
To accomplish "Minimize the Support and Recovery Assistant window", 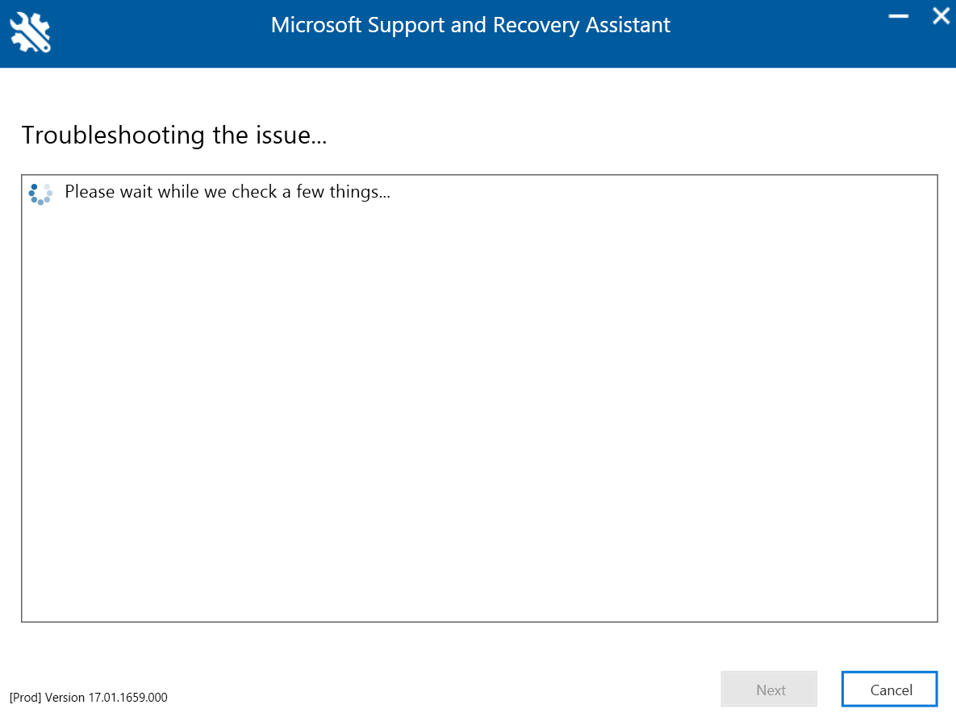I will (898, 16).
